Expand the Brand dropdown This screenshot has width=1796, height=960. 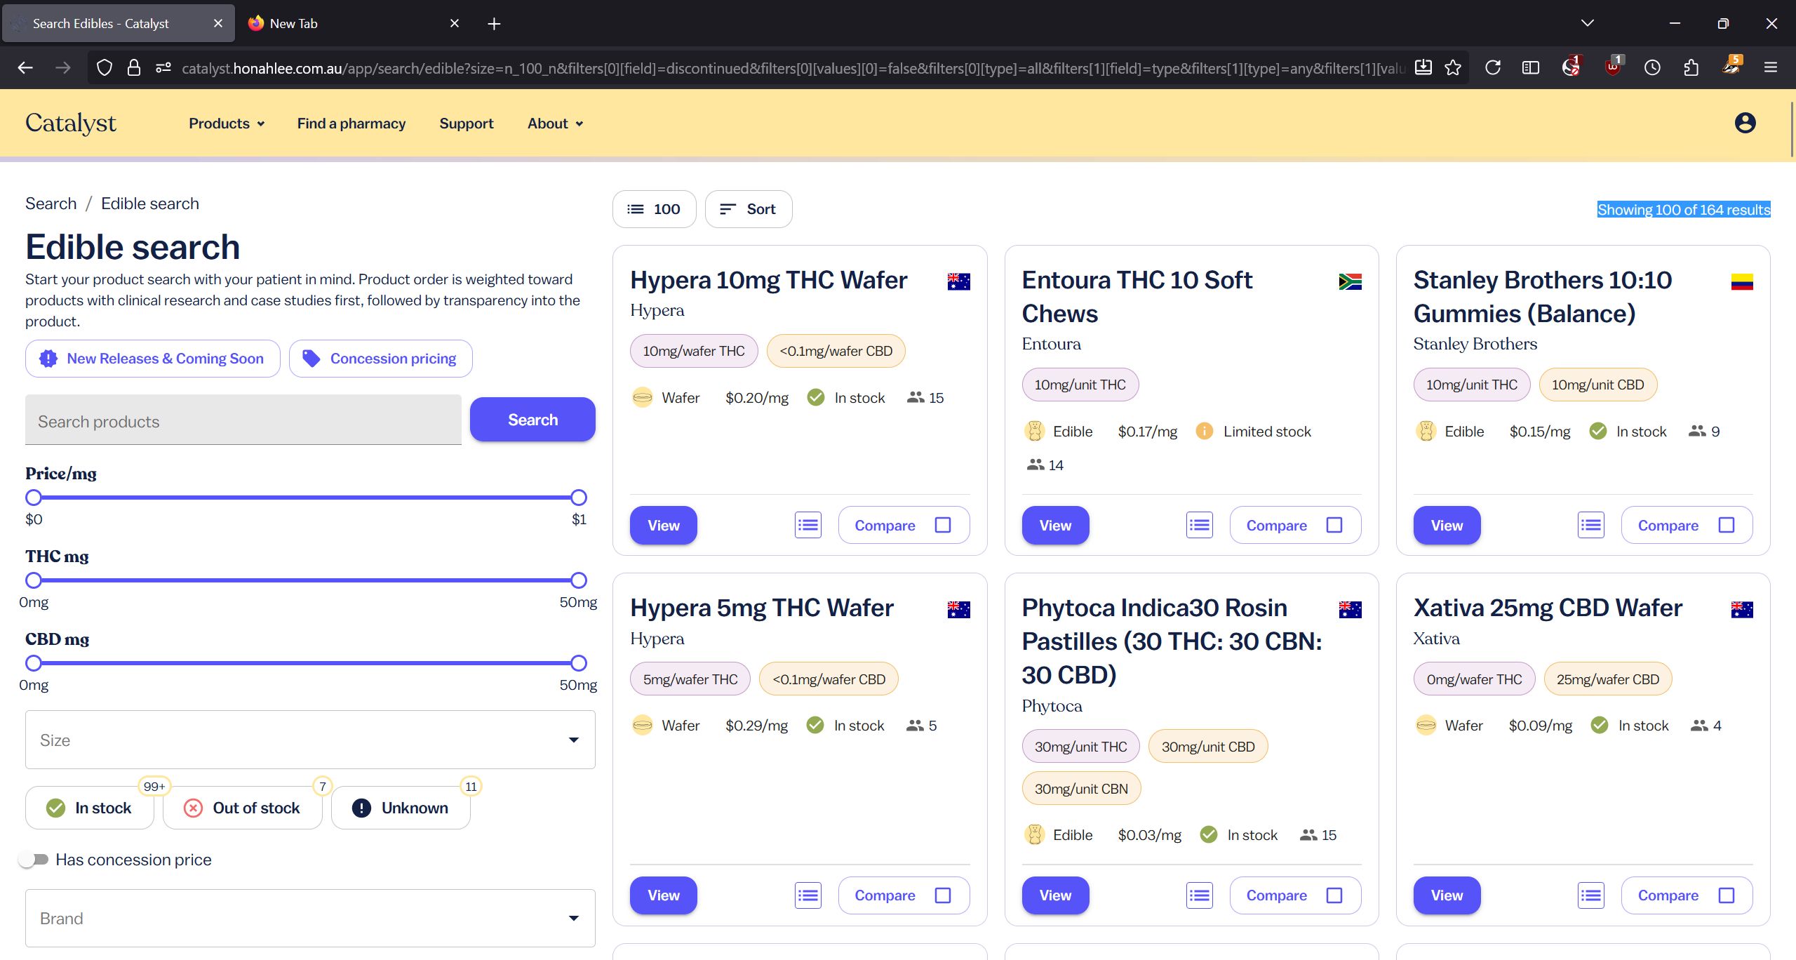[x=310, y=918]
